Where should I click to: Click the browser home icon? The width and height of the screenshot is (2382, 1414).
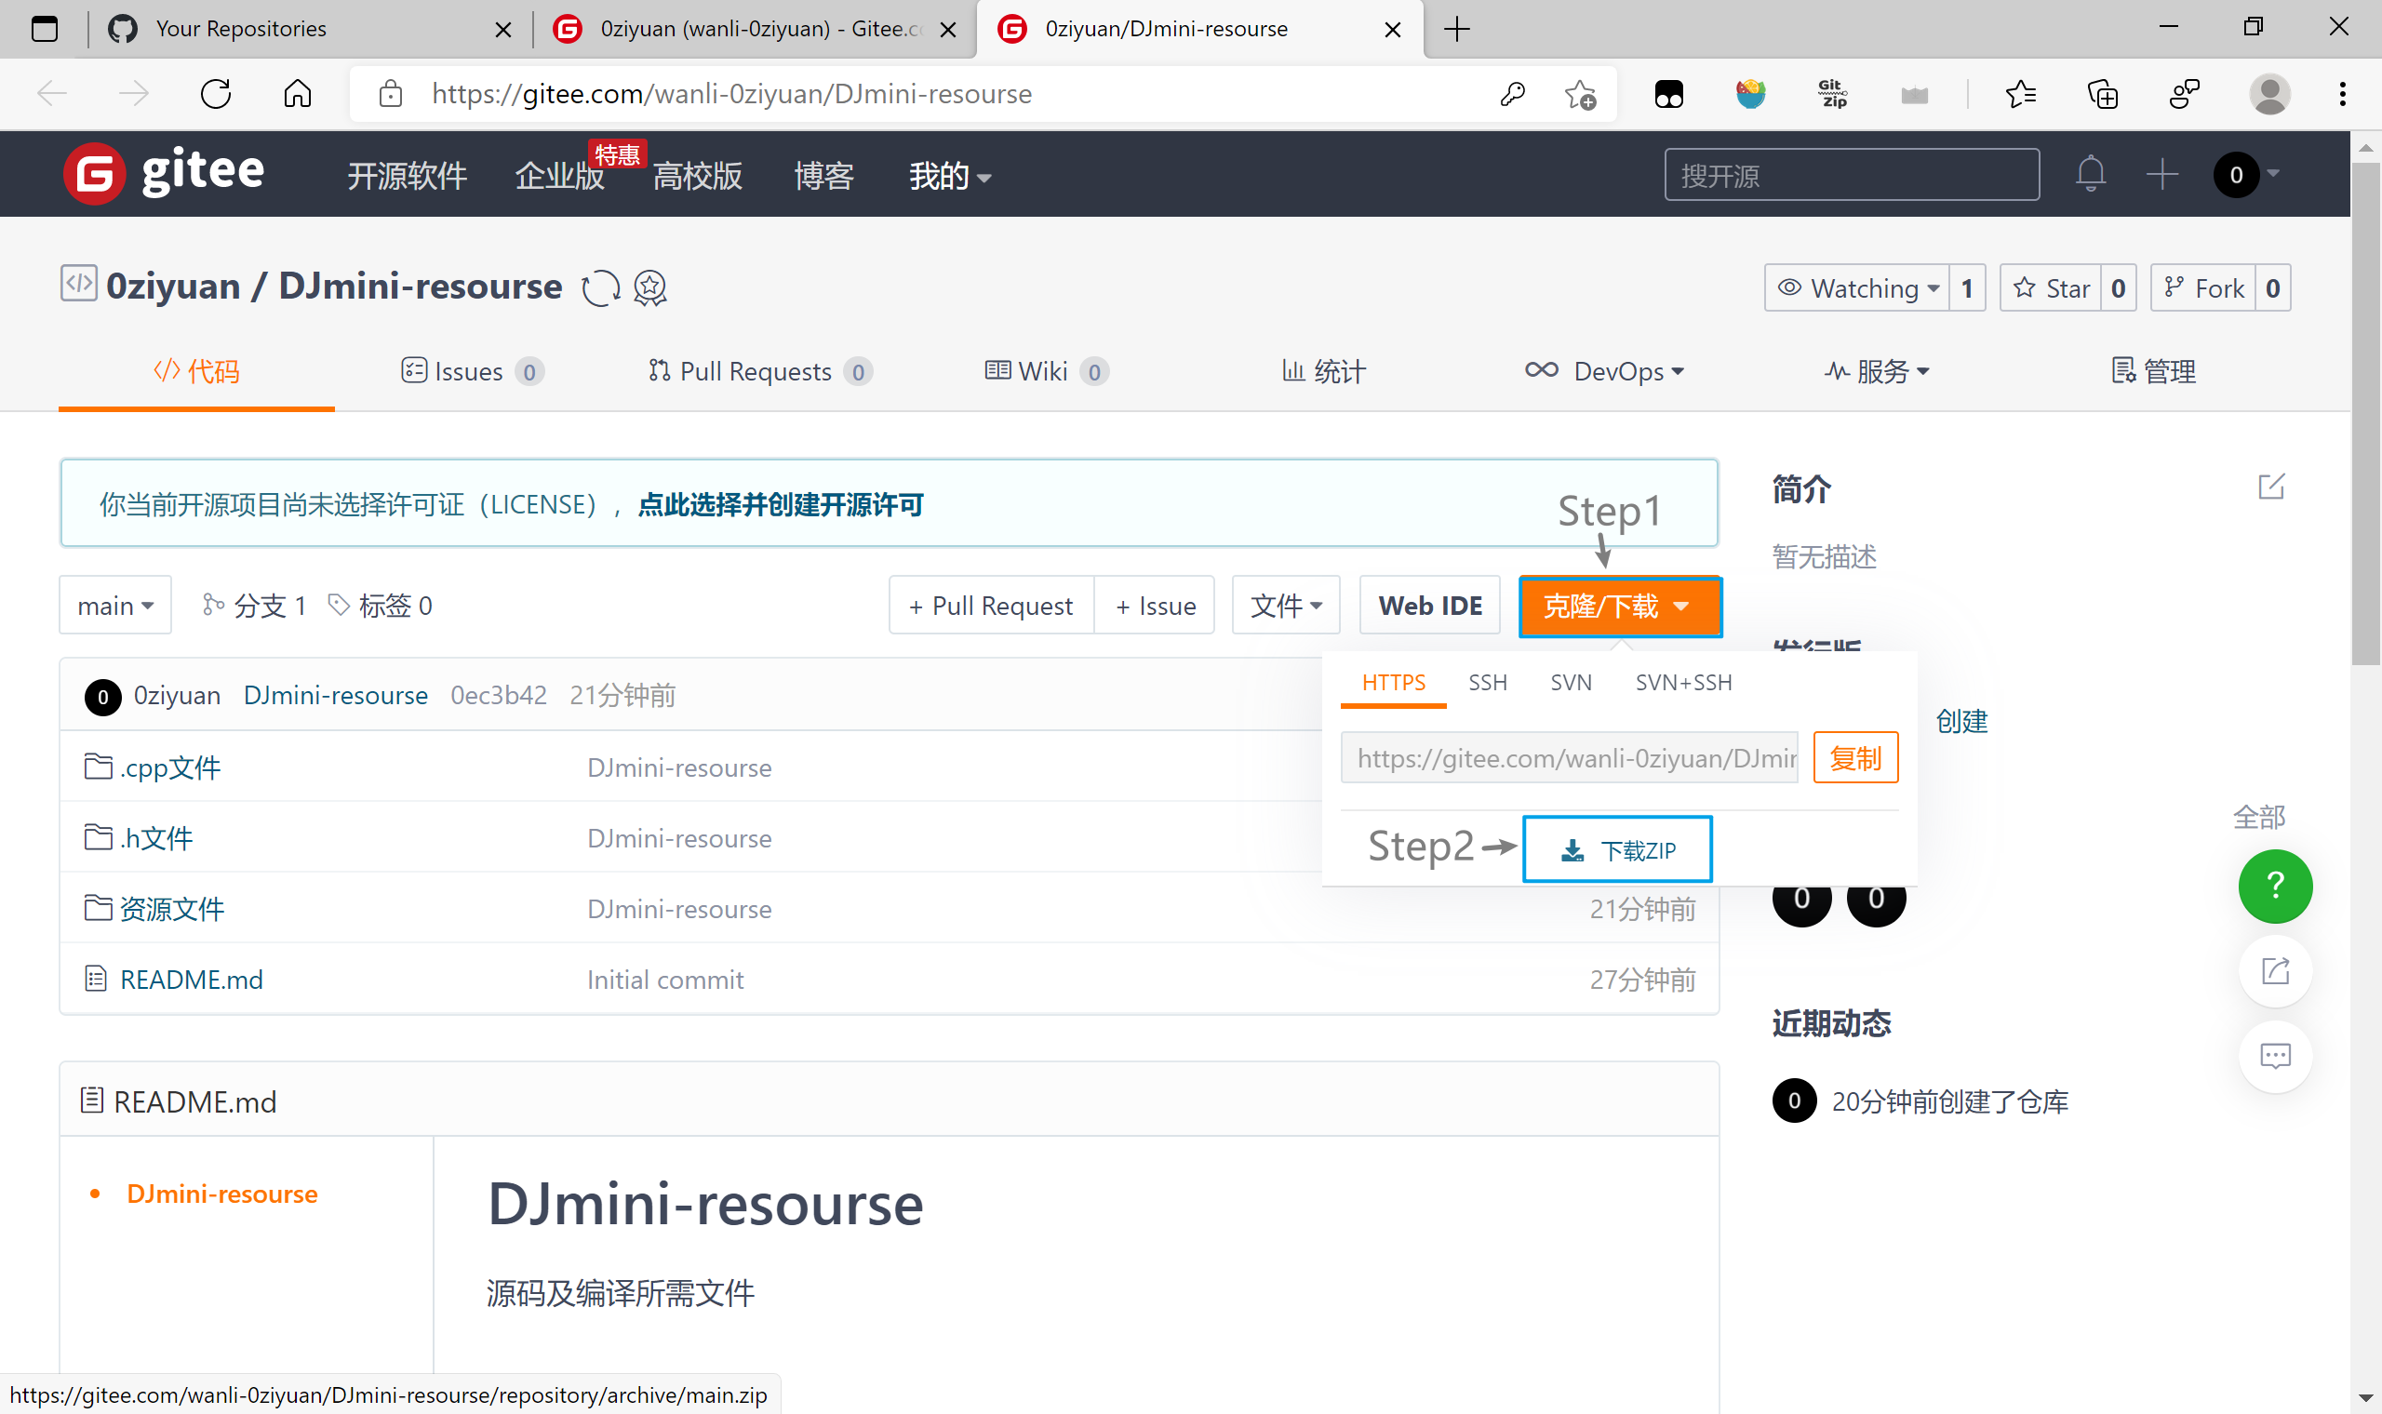pos(297,93)
